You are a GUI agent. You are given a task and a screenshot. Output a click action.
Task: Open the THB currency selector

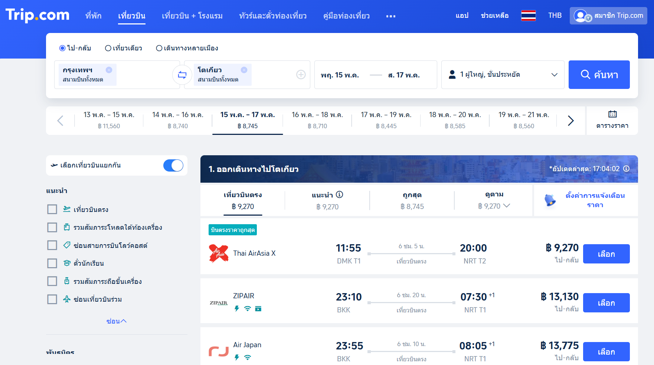555,16
